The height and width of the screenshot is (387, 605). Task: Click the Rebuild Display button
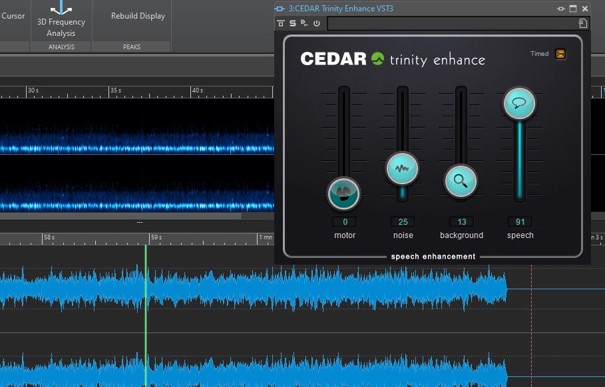(x=138, y=16)
